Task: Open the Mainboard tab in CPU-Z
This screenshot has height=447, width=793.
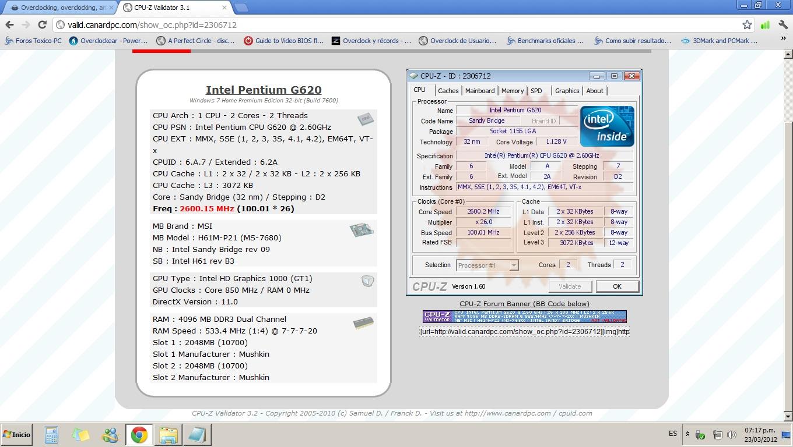Action: [x=480, y=91]
